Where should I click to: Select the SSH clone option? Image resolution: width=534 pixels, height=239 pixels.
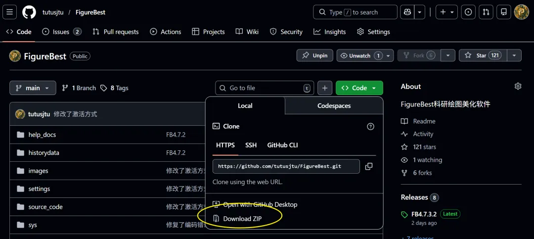coord(251,145)
